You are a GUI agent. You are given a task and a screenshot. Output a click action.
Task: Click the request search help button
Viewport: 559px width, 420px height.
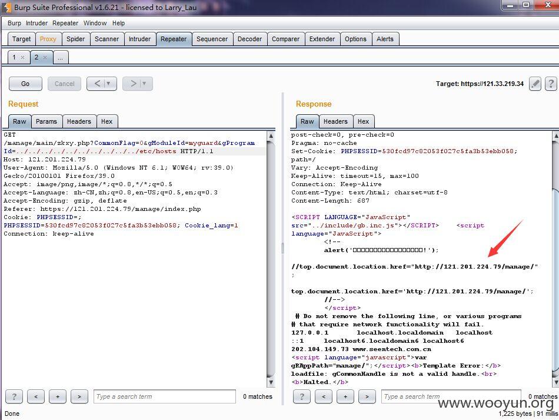click(x=14, y=396)
